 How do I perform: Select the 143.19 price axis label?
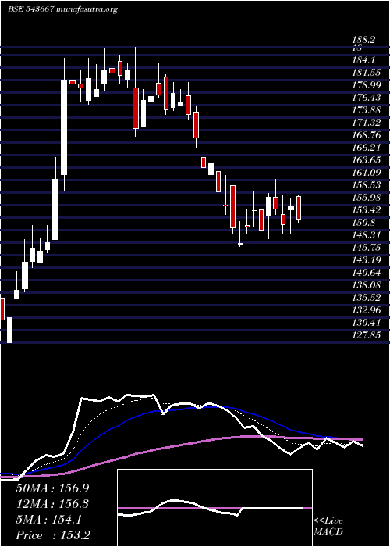[366, 260]
